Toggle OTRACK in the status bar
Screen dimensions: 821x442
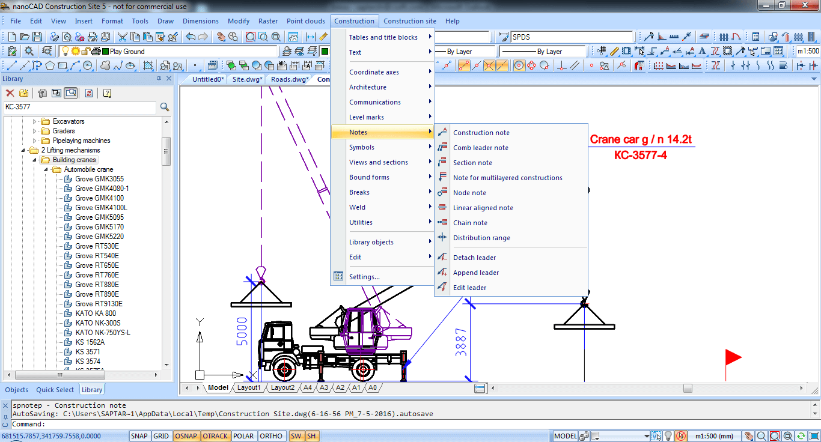[215, 436]
